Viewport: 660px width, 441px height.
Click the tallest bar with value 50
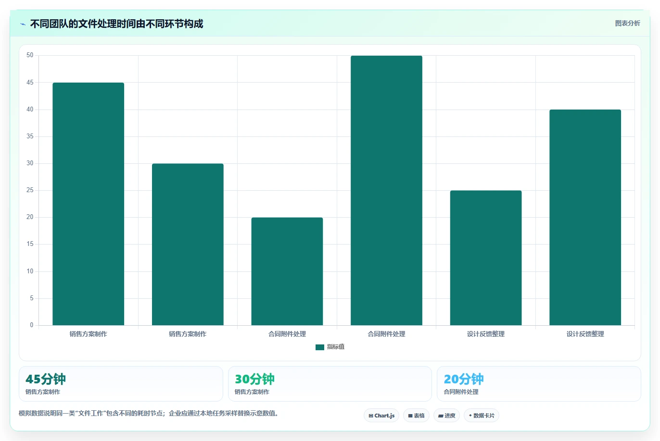[386, 191]
